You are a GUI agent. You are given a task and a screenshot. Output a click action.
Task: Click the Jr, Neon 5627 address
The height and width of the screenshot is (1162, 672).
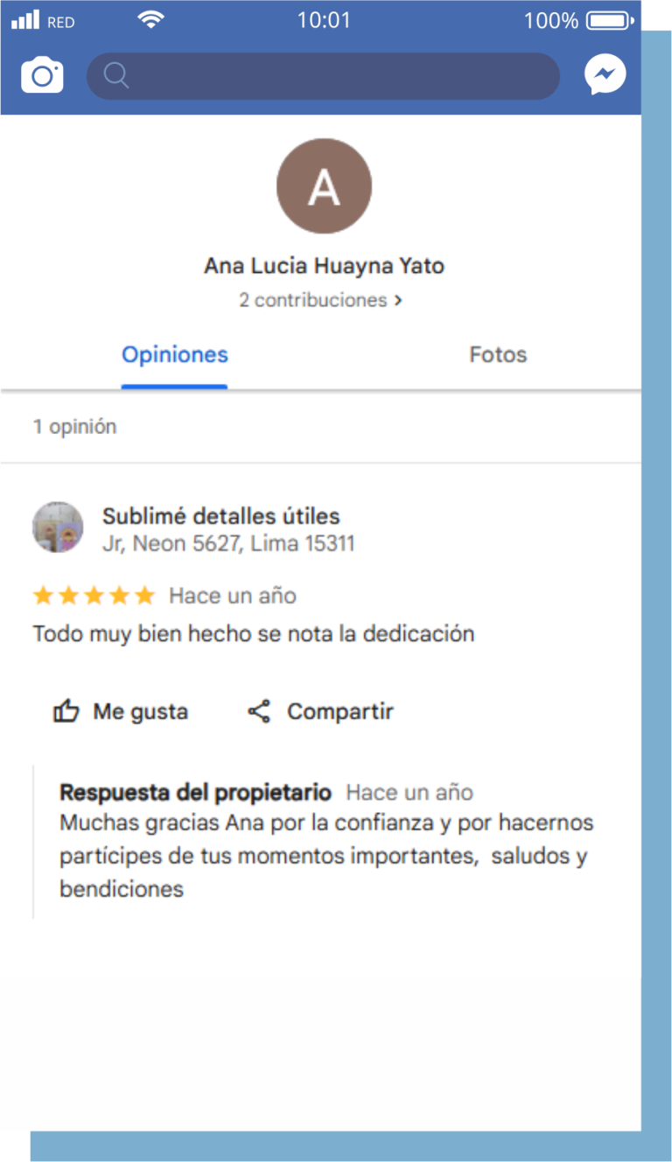(228, 543)
